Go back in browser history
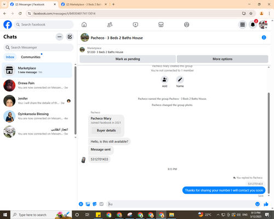Screen dimensions: 274x219 tap(5, 14)
